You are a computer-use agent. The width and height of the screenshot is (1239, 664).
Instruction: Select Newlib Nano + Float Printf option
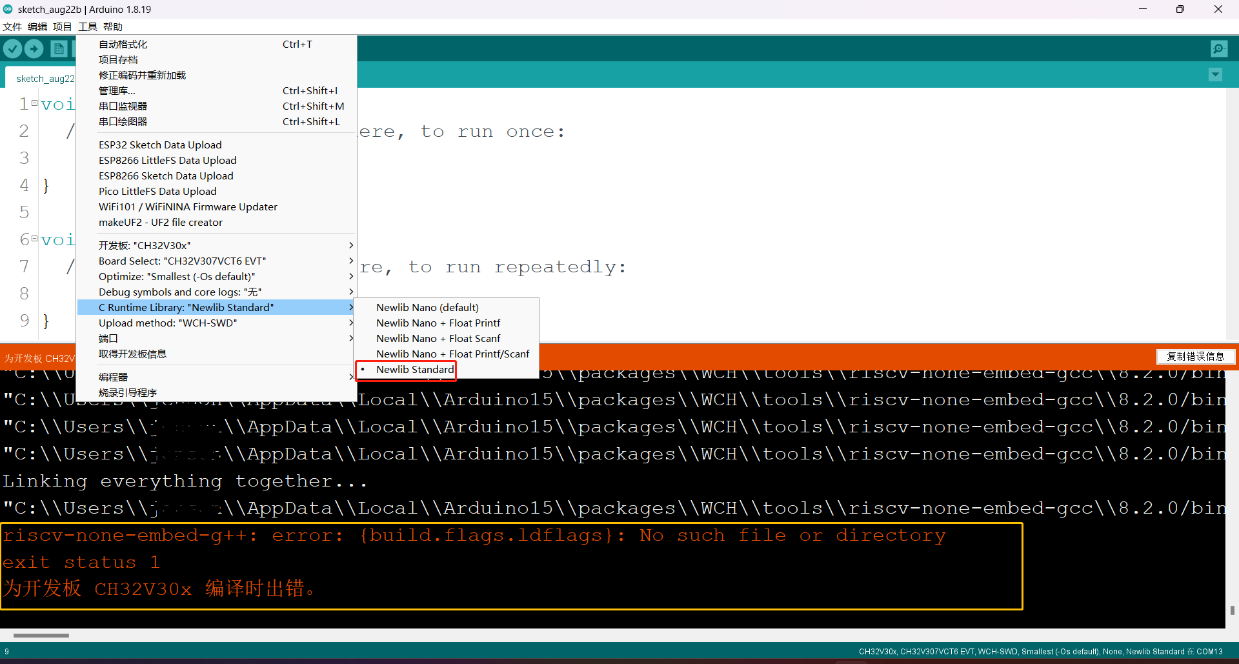coord(438,323)
